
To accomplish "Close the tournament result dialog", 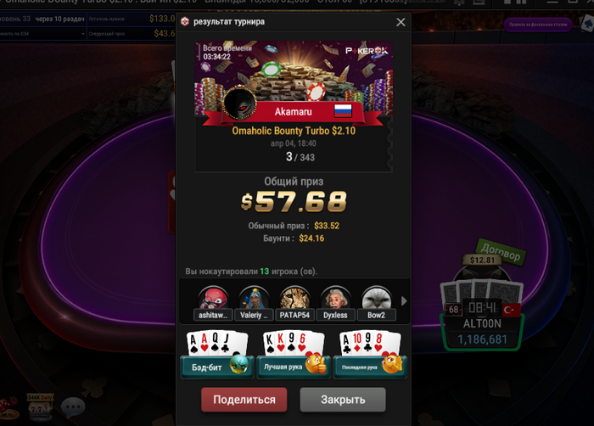I will pos(401,22).
